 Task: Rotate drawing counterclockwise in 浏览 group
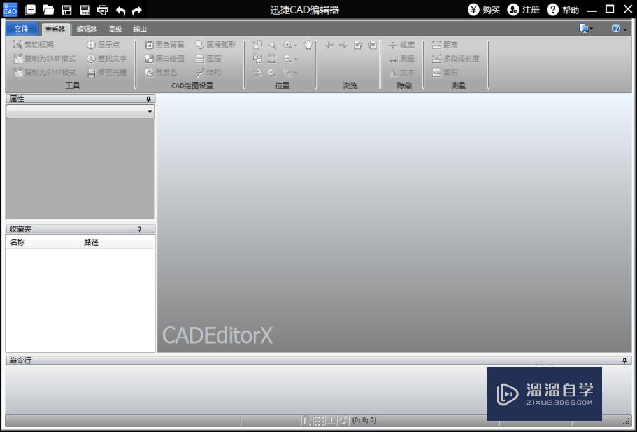[x=358, y=45]
